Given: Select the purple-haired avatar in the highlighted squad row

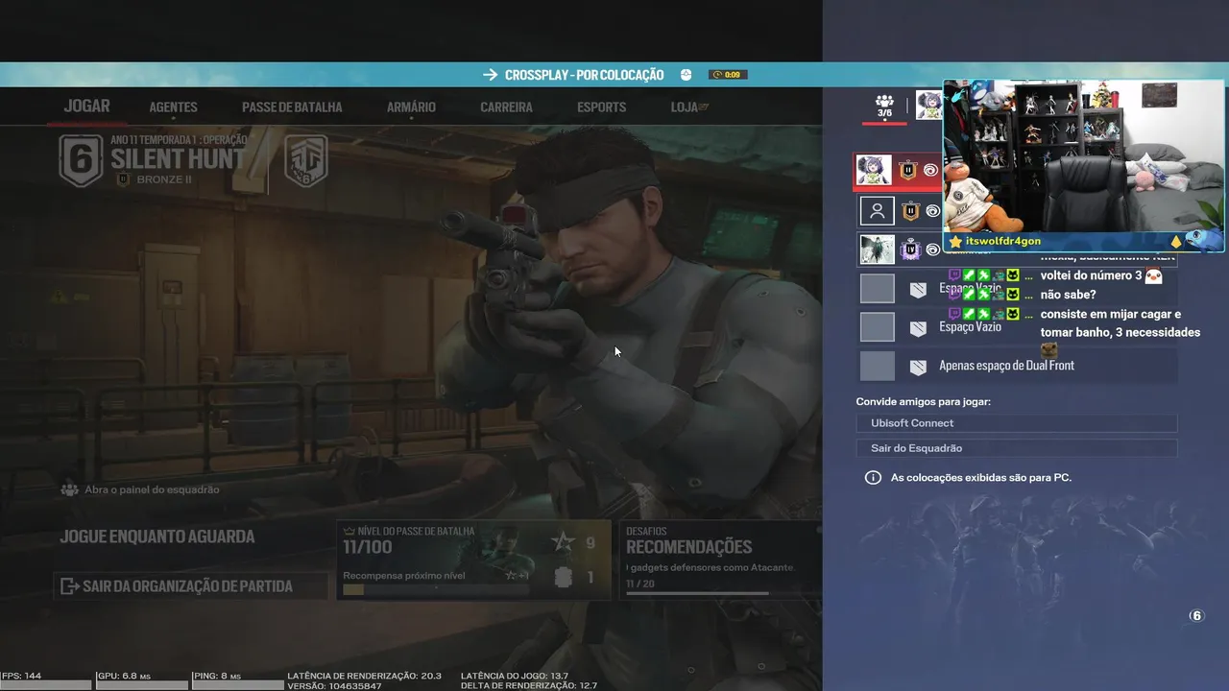Looking at the screenshot, I should 875,171.
